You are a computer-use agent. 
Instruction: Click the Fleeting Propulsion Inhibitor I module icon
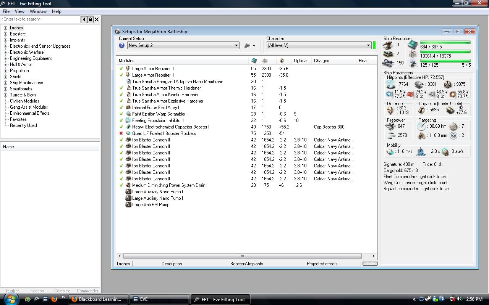click(x=128, y=120)
